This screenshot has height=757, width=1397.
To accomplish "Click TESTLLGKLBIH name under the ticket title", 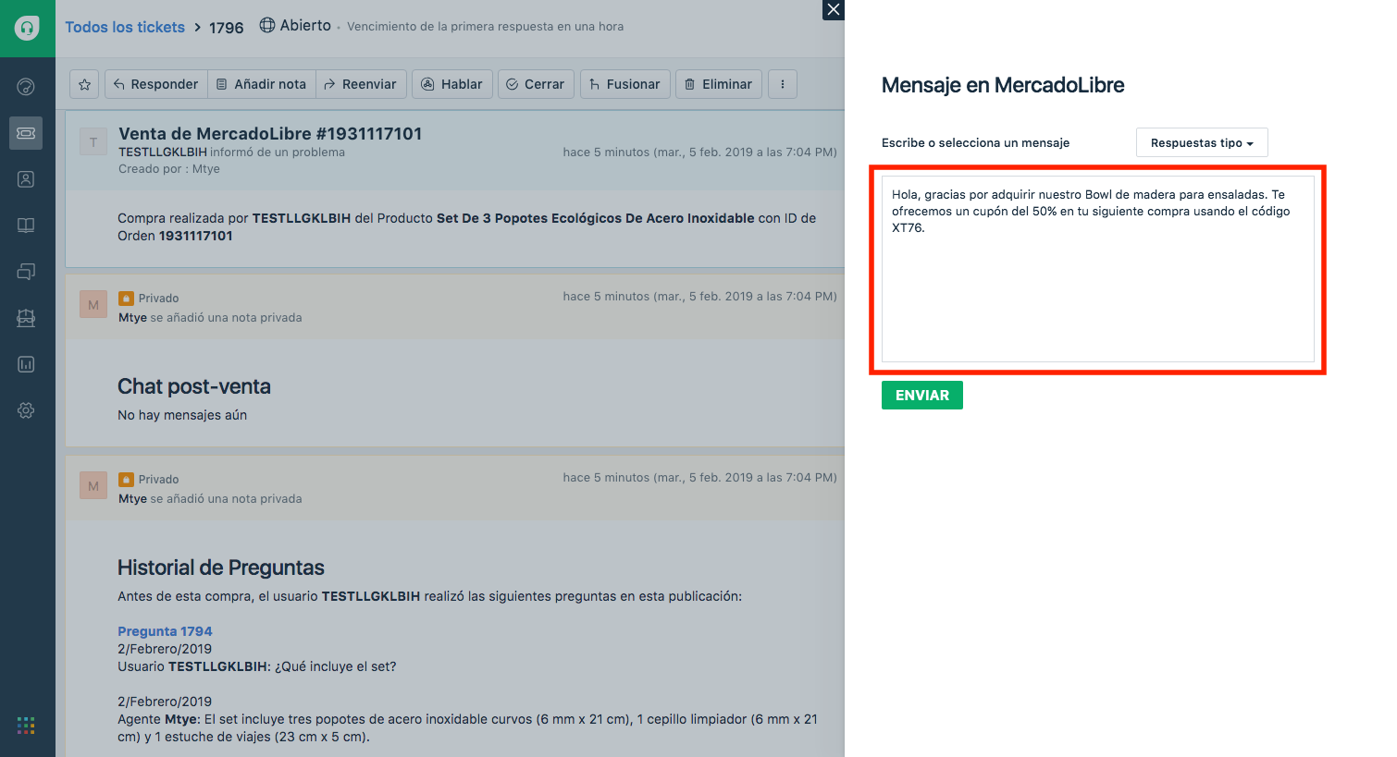I will [163, 152].
